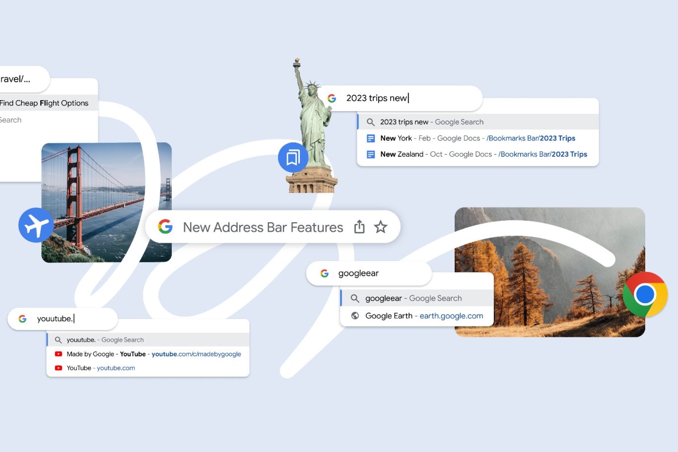
Task: Select '2023 trips new' Google Search suggestion
Action: tap(431, 122)
